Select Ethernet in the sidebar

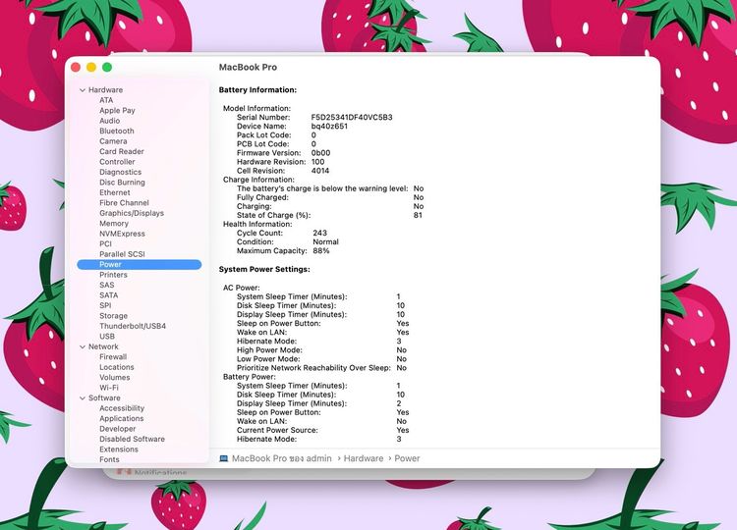pyautogui.click(x=115, y=193)
